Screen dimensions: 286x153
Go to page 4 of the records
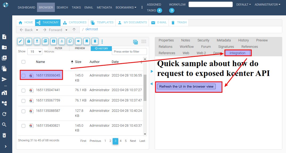(x=121, y=141)
